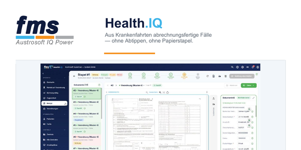Click the Kostenträger input showing Privat
This screenshot has width=301, height=150.
243,144
